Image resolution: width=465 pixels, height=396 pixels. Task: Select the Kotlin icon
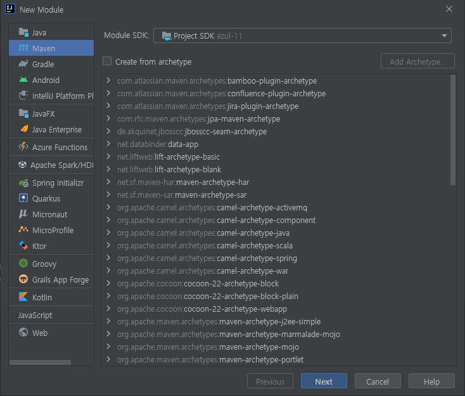click(x=23, y=297)
